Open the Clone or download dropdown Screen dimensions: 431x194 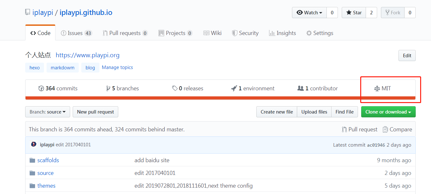pos(388,112)
